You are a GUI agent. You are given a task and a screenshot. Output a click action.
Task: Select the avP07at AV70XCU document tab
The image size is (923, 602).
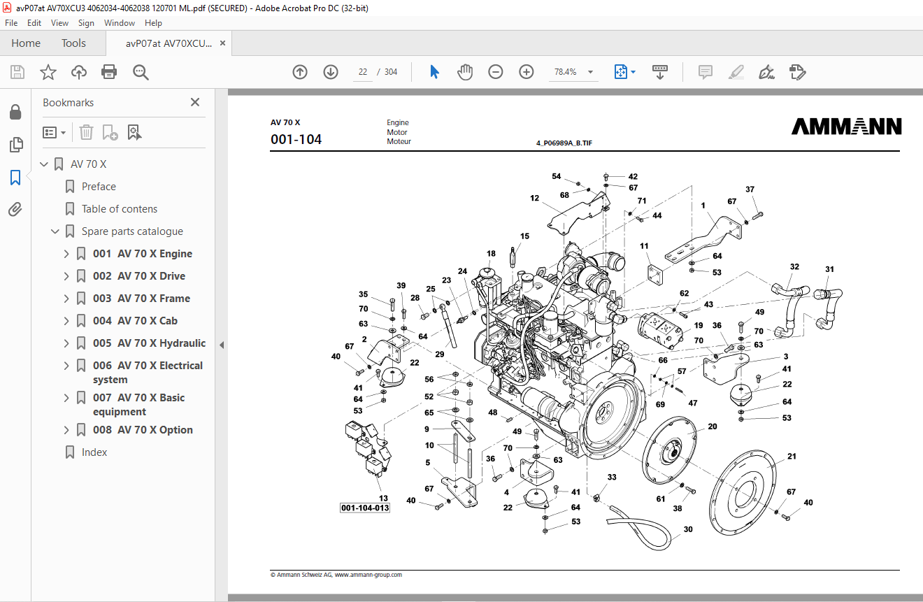pyautogui.click(x=169, y=43)
